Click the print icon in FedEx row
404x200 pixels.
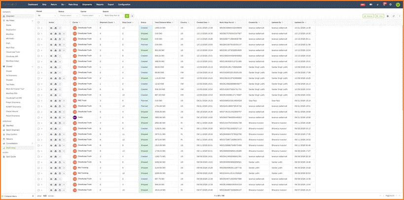[x=60, y=117]
